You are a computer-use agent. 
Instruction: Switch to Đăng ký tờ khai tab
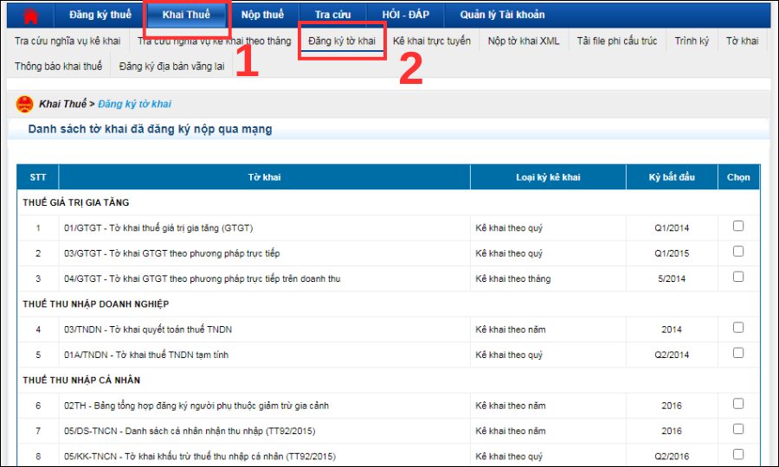point(342,42)
